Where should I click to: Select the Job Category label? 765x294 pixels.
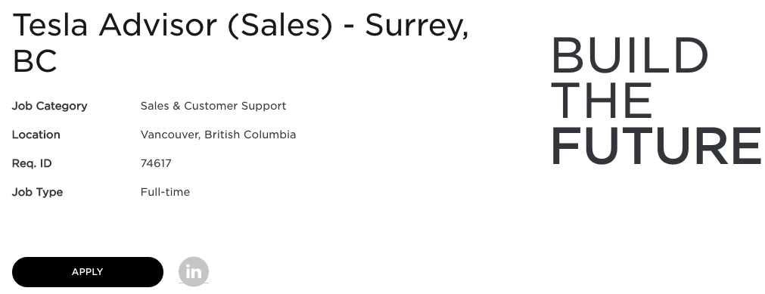click(x=49, y=106)
